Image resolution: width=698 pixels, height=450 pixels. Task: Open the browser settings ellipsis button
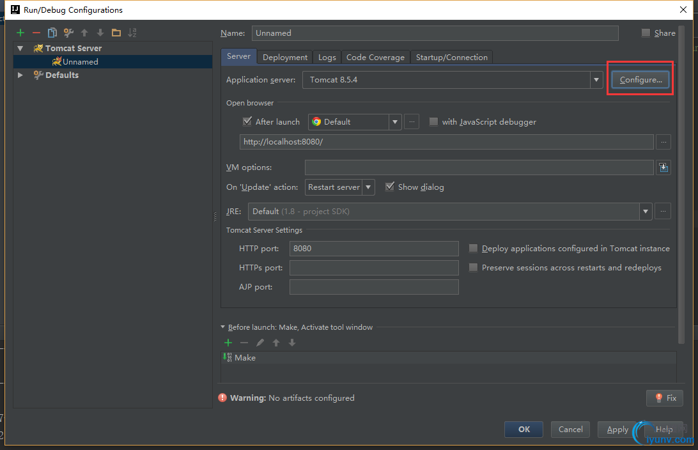click(412, 121)
